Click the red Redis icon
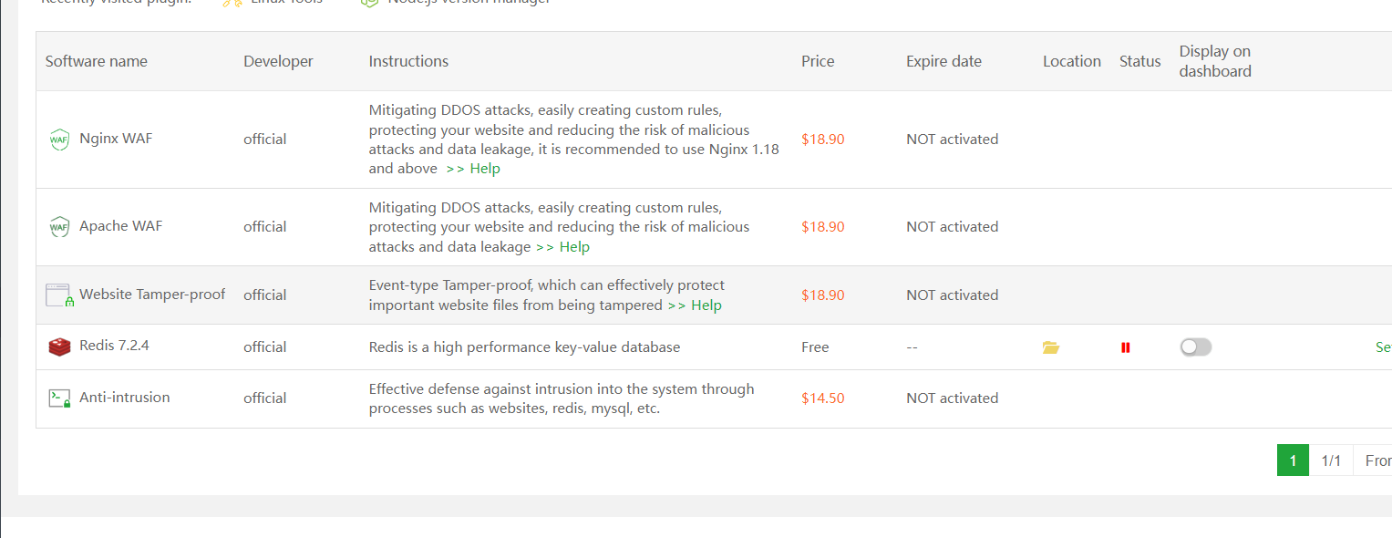 (59, 347)
